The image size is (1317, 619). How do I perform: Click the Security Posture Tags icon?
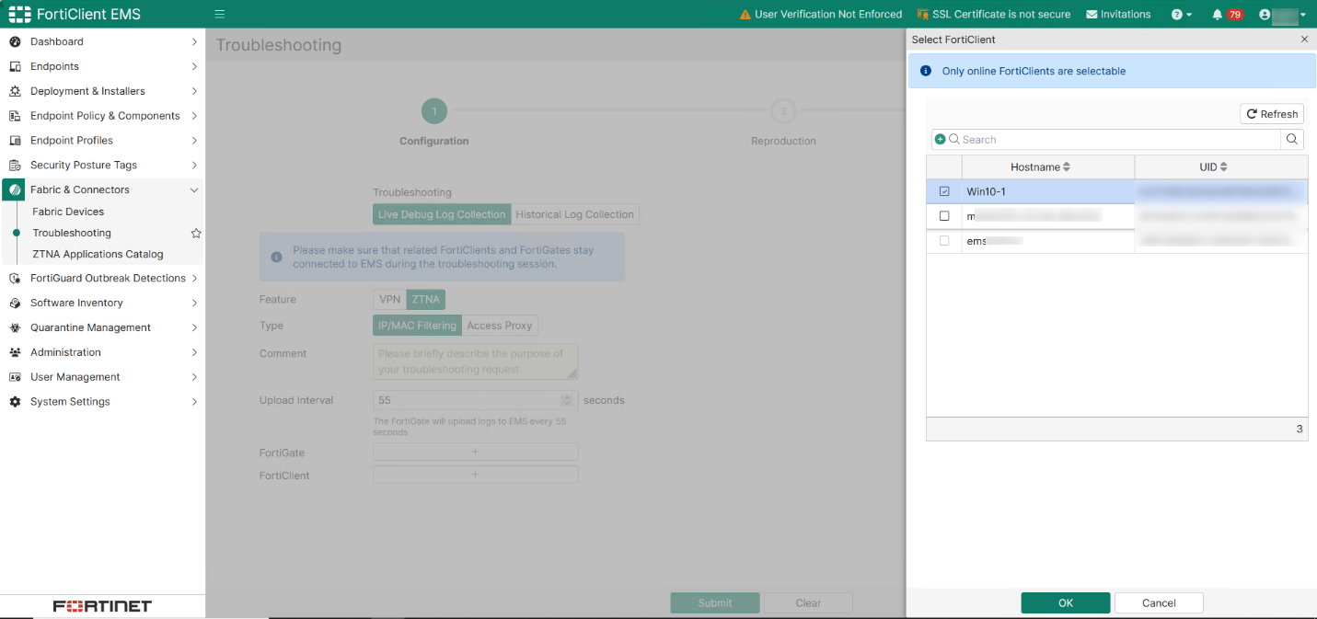[x=15, y=166]
